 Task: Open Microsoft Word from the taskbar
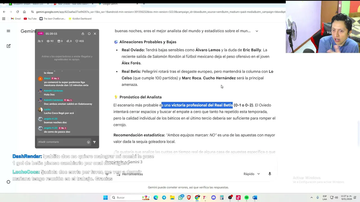[255, 198]
